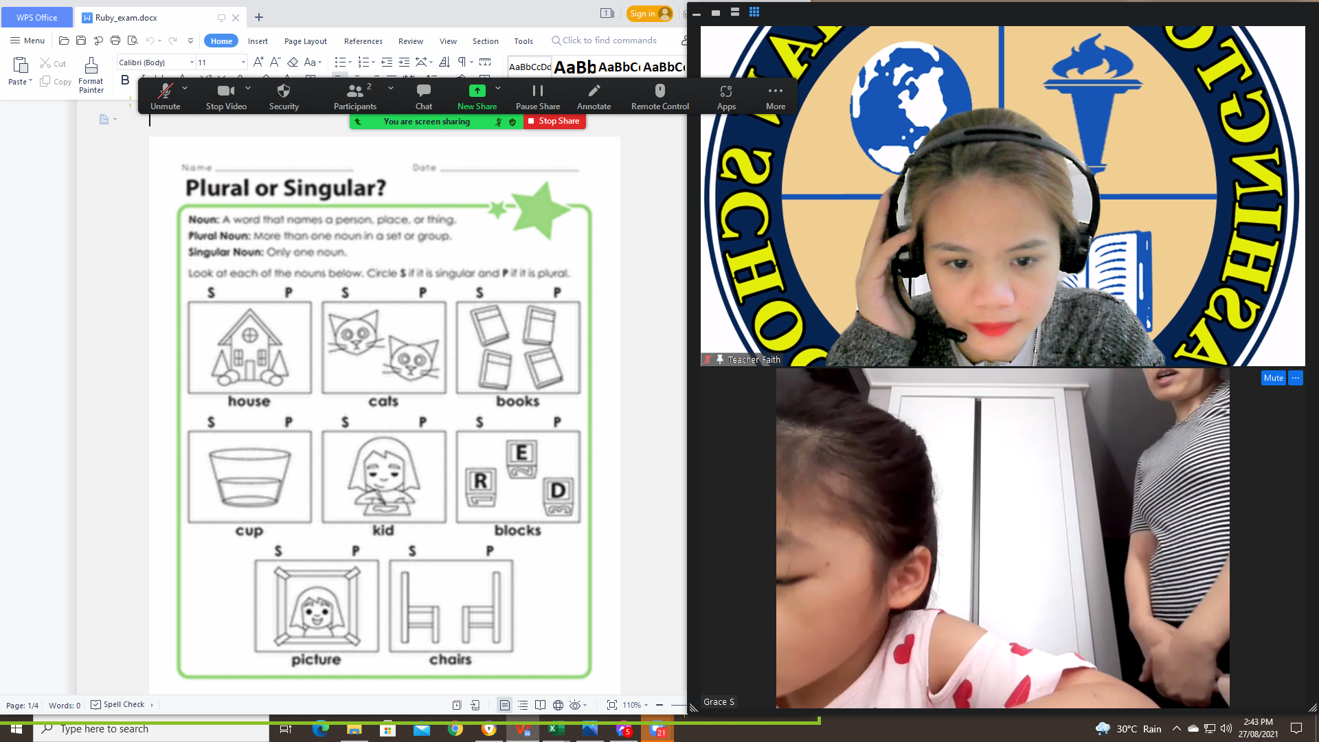
Task: Open Zoom Chat
Action: pyautogui.click(x=424, y=97)
